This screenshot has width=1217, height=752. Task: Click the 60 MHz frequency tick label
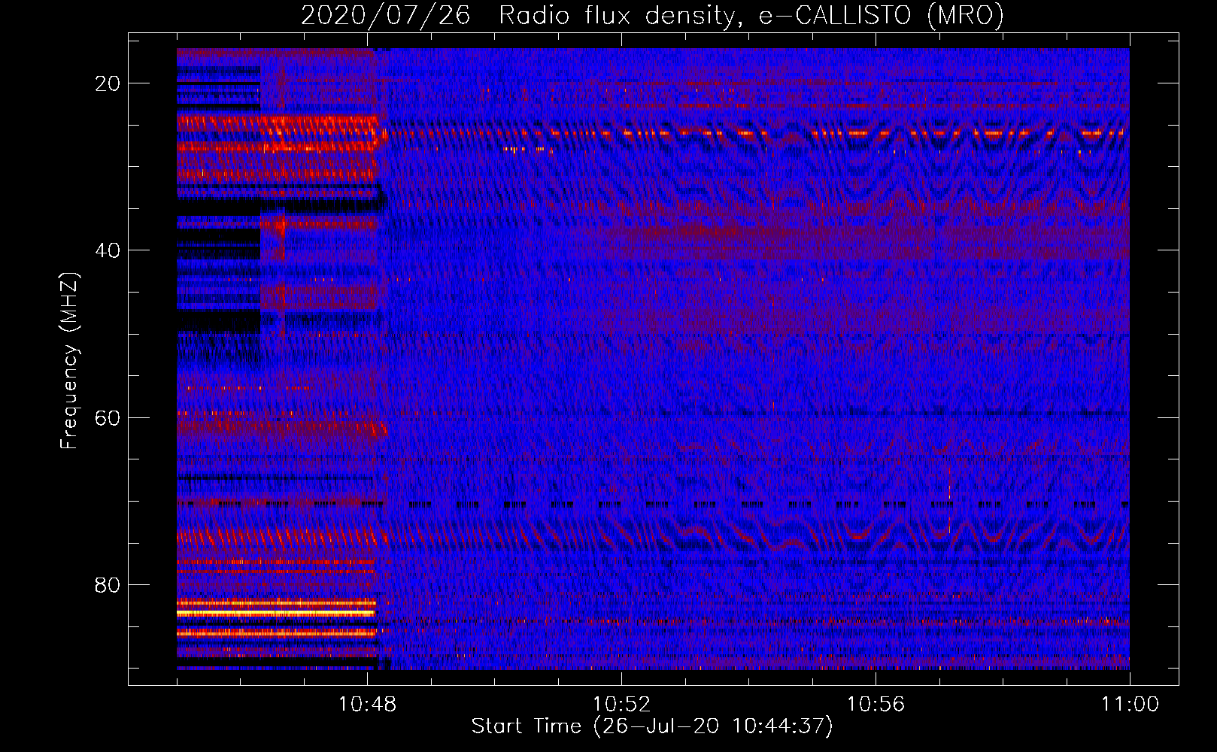[108, 417]
